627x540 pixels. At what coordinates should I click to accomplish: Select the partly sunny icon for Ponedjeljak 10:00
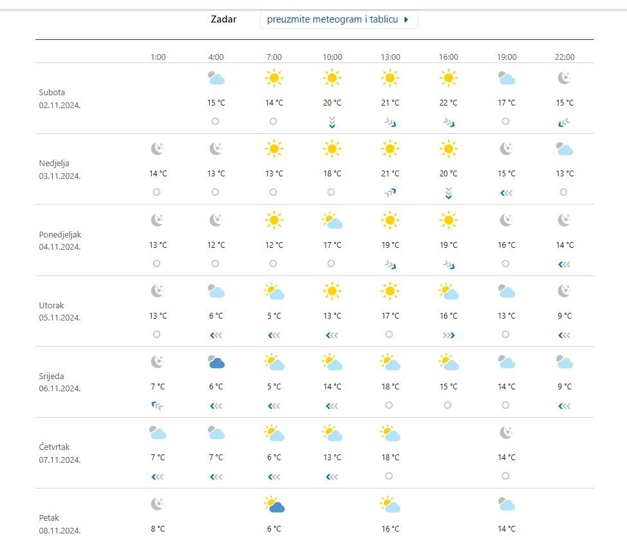(332, 221)
